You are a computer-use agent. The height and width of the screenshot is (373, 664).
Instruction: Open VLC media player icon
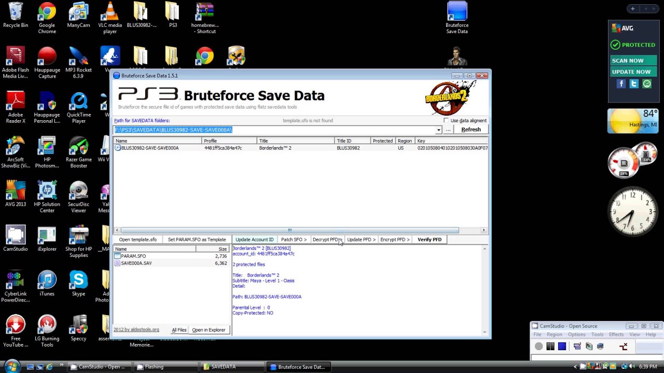coord(110,18)
